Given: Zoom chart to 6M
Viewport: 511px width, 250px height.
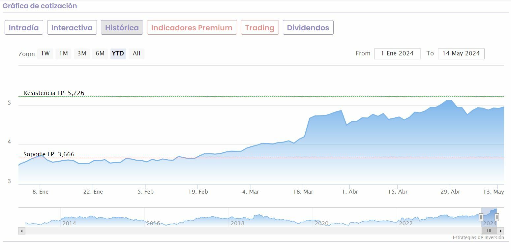Looking at the screenshot, I should [100, 53].
